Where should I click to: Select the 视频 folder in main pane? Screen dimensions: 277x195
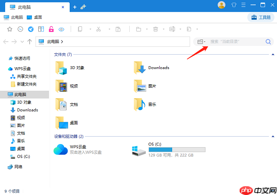click(66, 86)
